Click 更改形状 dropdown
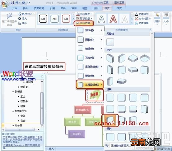The width and height of the screenshot is (172, 151). 26,14
